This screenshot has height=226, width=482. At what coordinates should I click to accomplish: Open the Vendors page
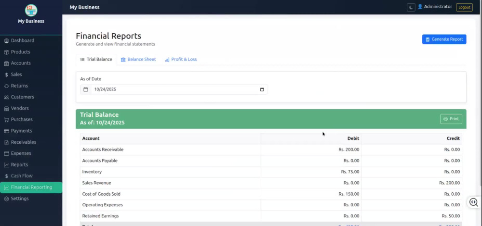pos(31,108)
